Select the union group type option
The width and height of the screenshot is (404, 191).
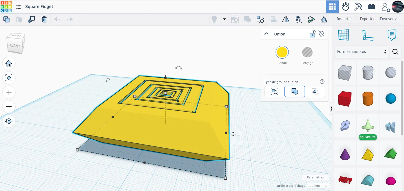(294, 91)
